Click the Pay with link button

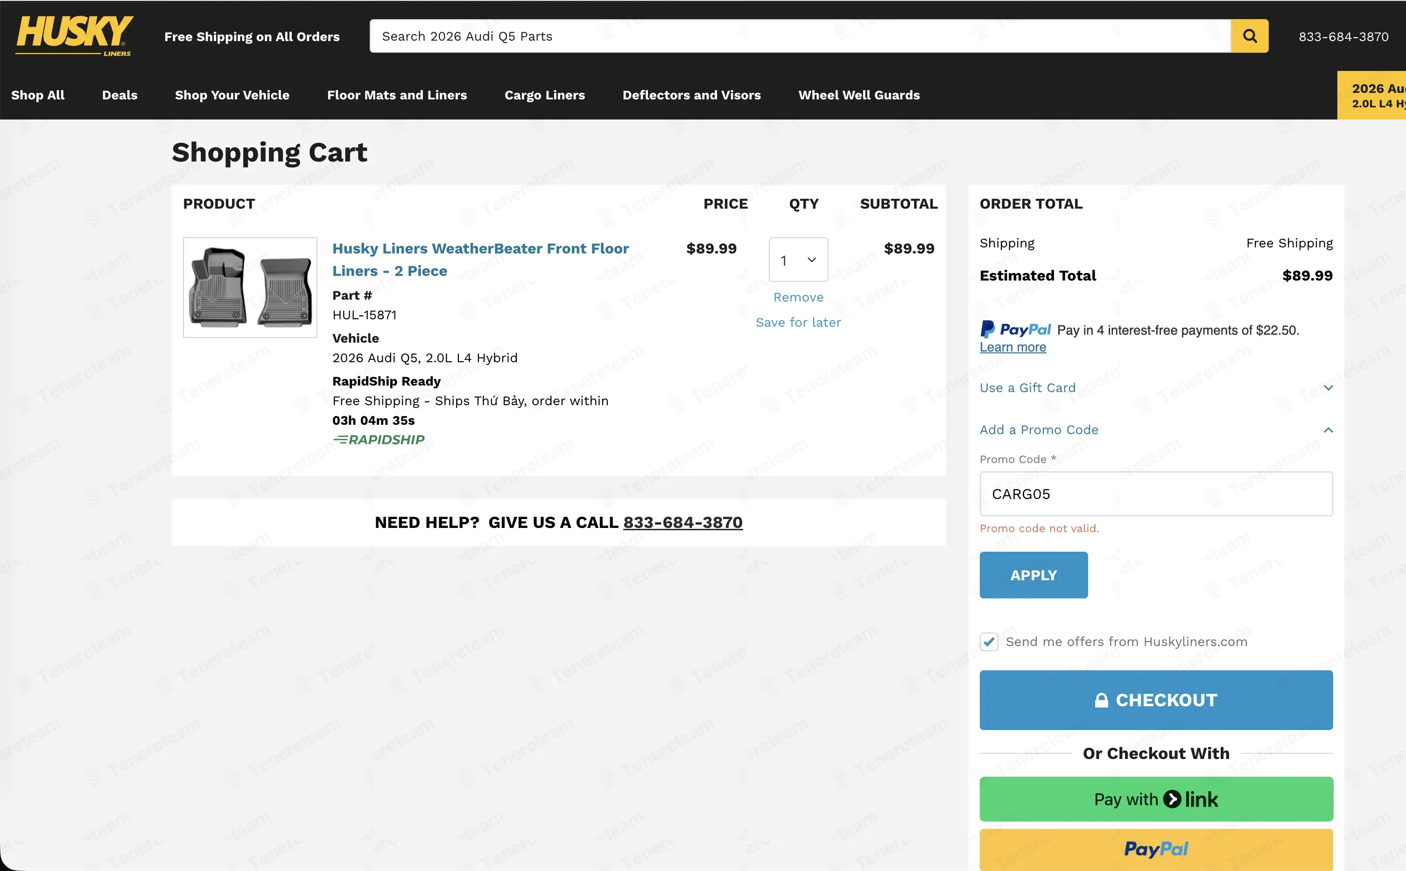click(1156, 799)
